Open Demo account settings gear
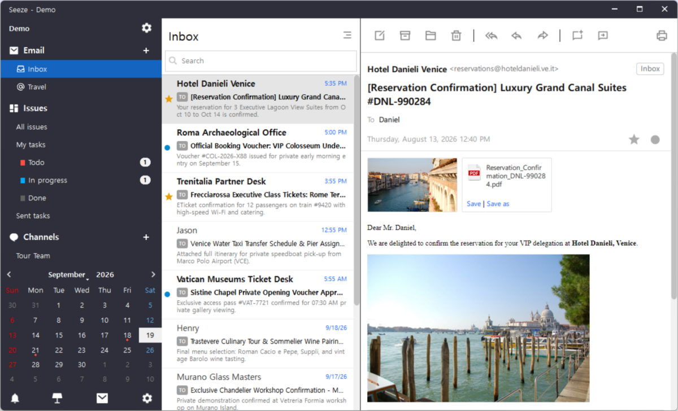The image size is (678, 411). coord(146,28)
